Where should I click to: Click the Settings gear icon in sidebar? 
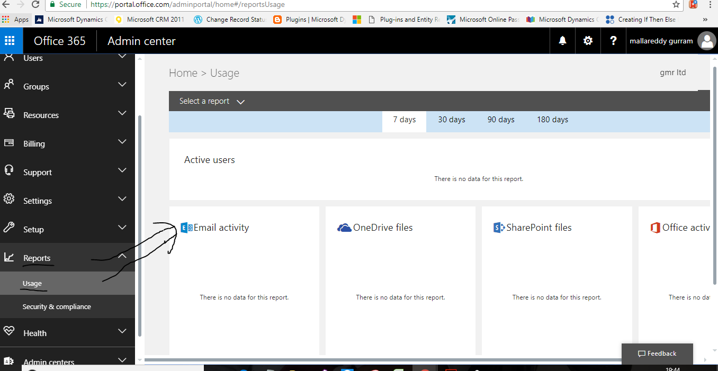9,199
